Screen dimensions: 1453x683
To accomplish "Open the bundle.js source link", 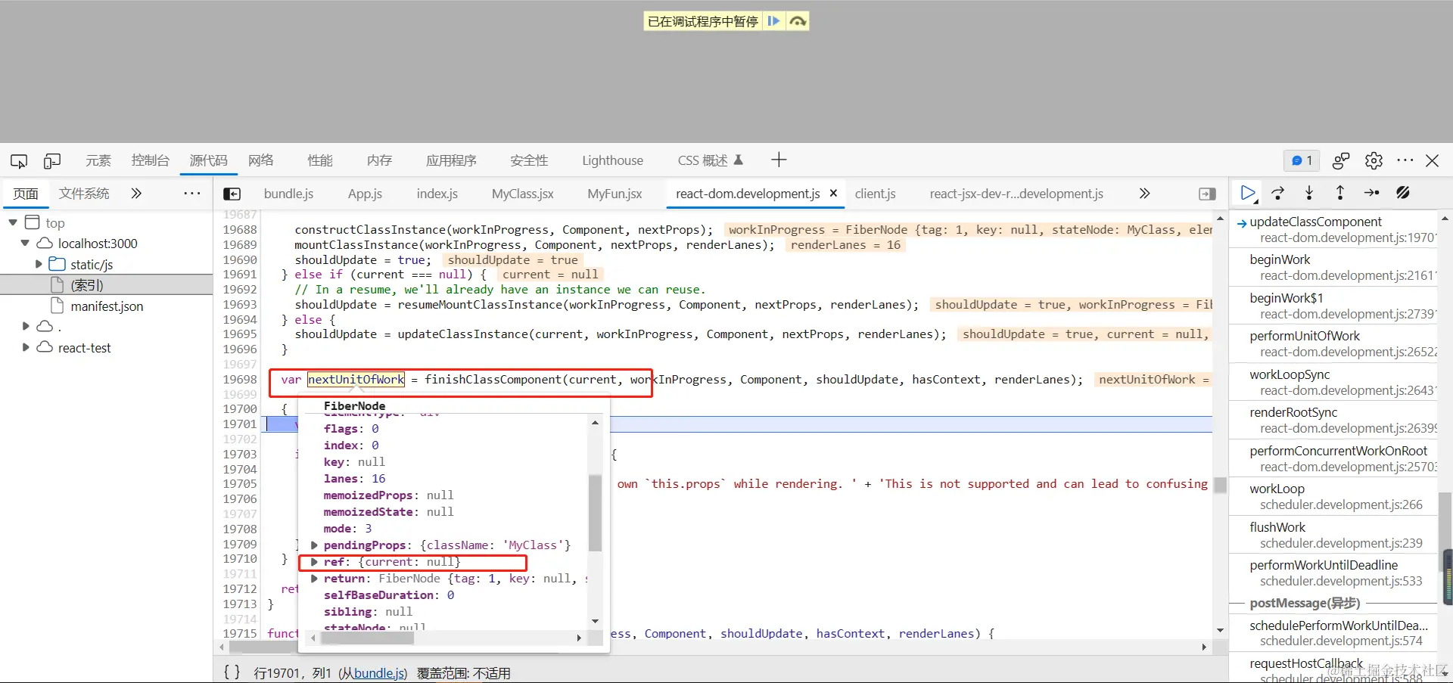I will pyautogui.click(x=380, y=673).
